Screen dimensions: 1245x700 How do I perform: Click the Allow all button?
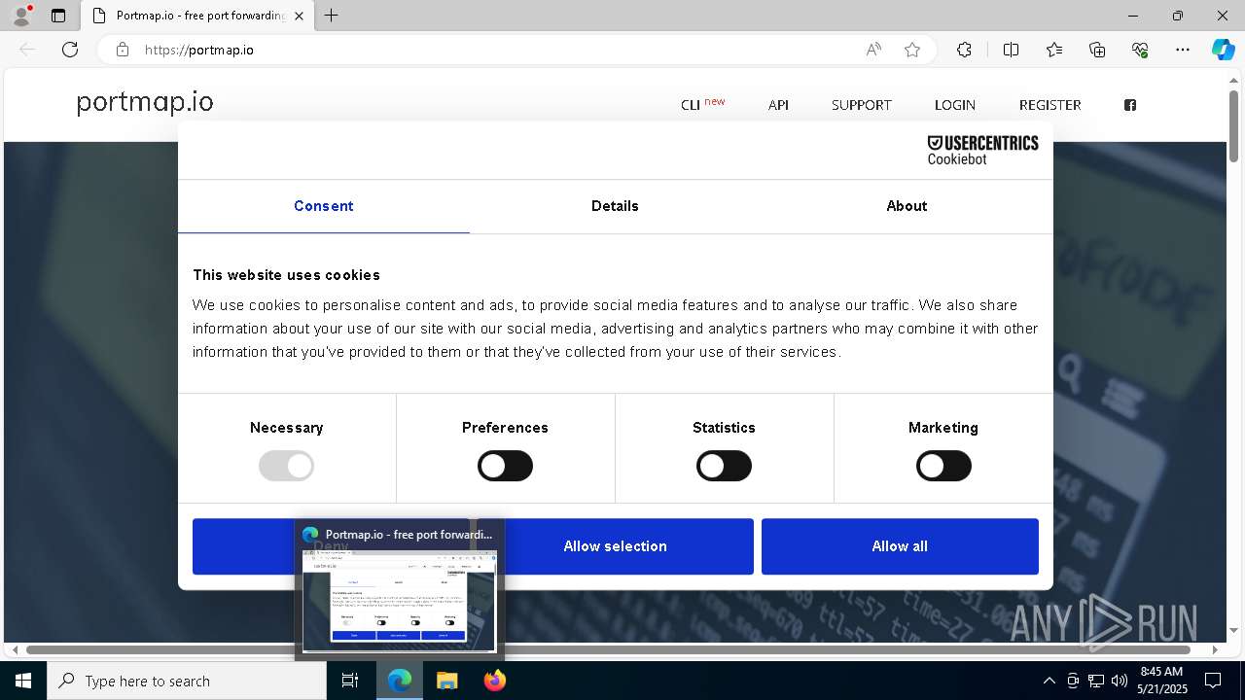tap(900, 546)
